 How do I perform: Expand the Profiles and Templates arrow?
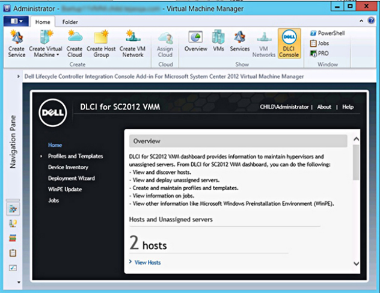point(41,156)
